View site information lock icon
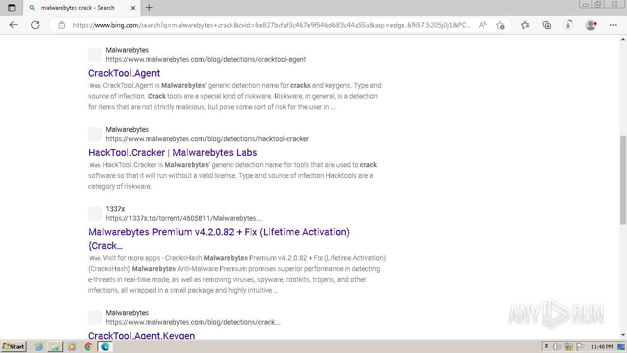The image size is (627, 353). 62,25
